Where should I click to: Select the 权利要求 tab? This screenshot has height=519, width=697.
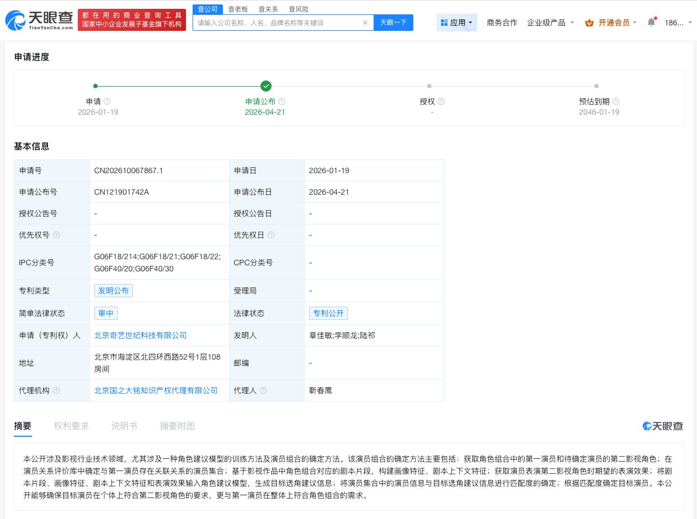71,426
